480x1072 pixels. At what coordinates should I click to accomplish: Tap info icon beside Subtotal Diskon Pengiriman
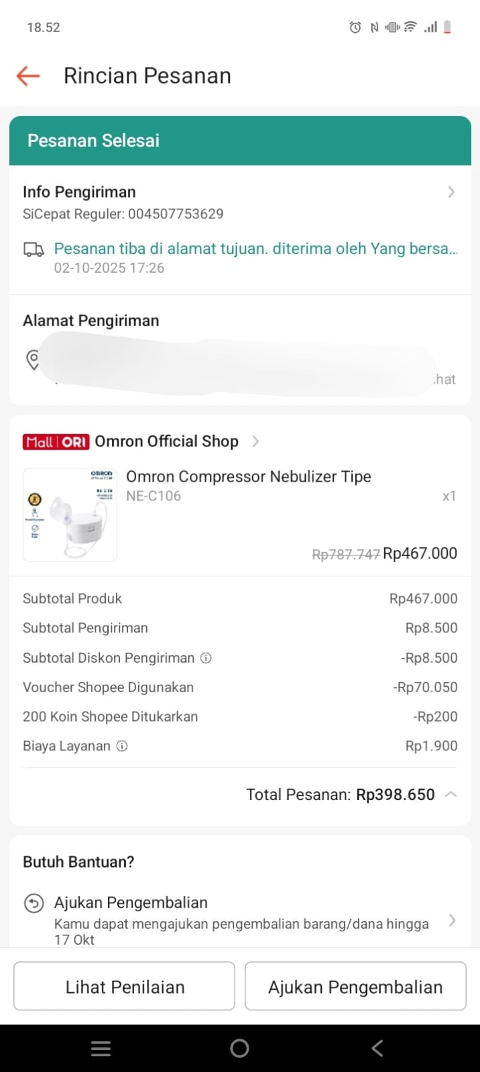coord(206,658)
